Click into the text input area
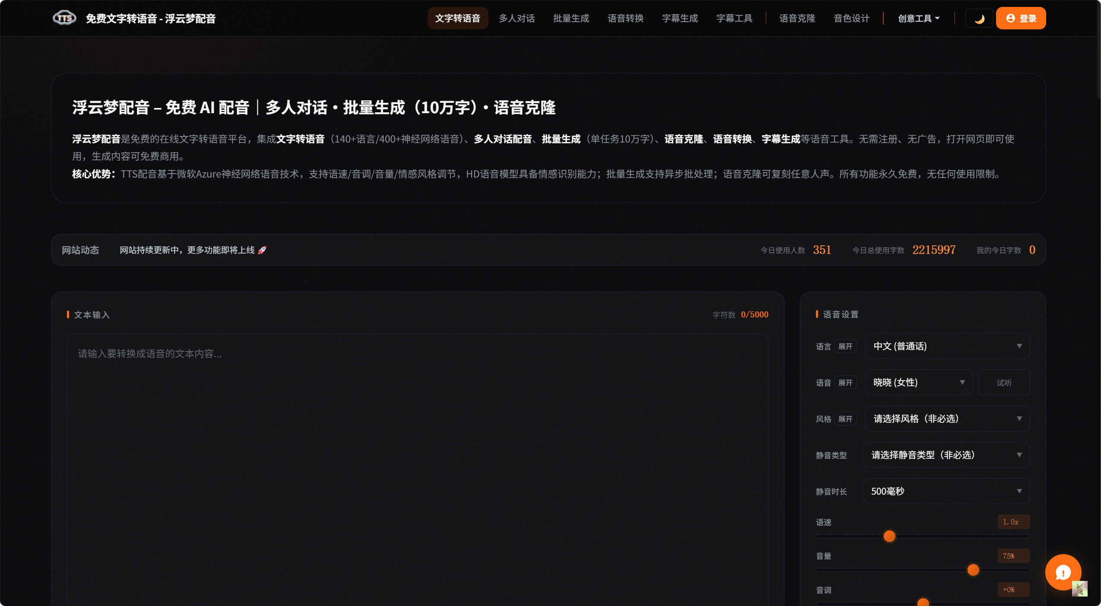 click(418, 470)
